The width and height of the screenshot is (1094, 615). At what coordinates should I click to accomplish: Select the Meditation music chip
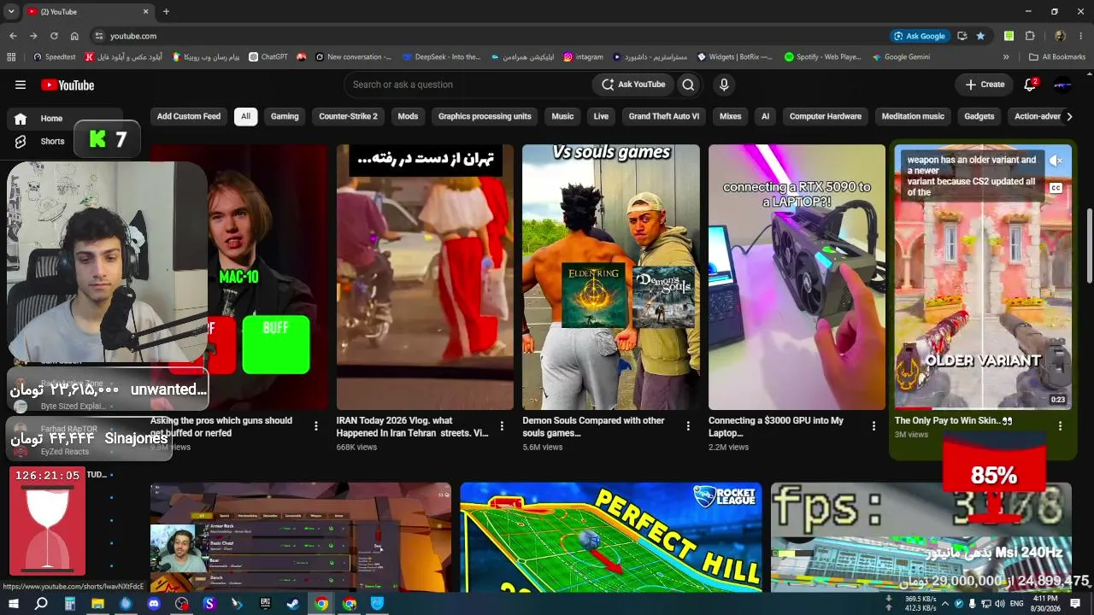pyautogui.click(x=913, y=116)
